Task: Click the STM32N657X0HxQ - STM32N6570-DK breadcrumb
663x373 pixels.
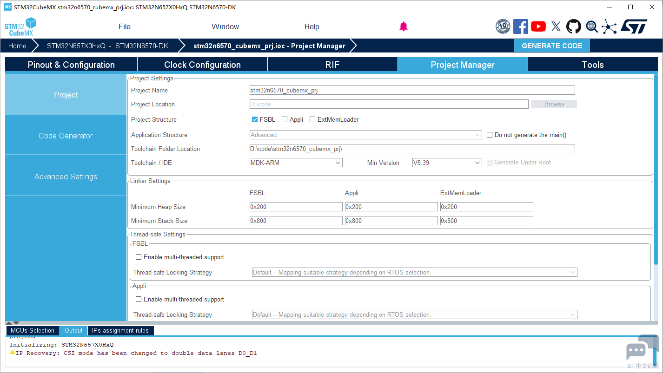Action: 107,46
